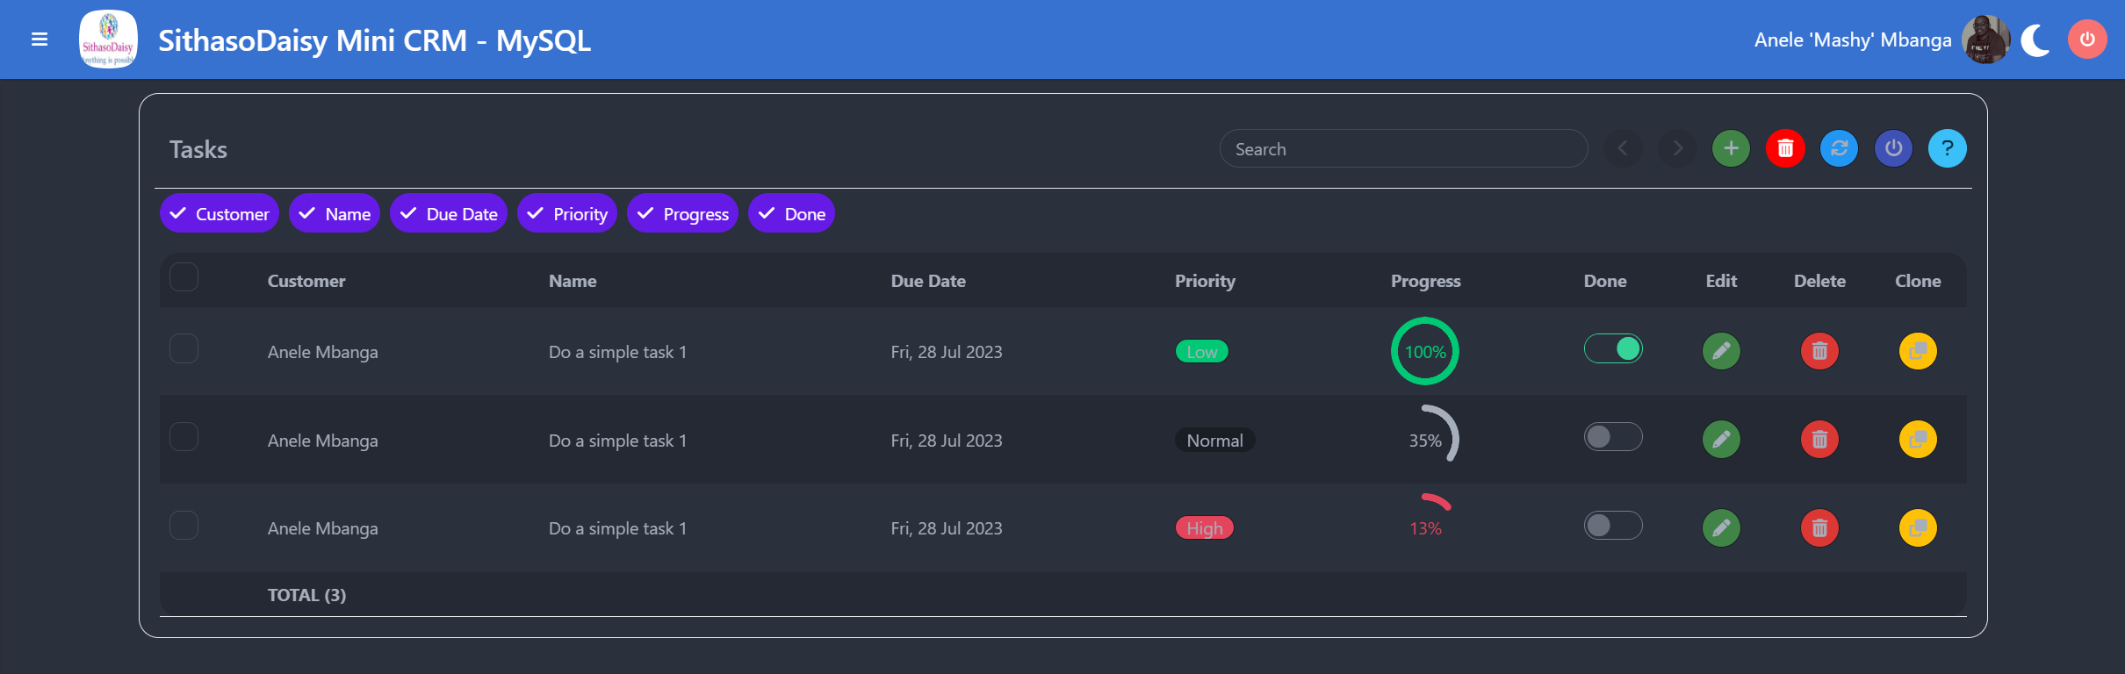Go to next page chevron
This screenshot has width=2125, height=674.
pyautogui.click(x=1677, y=148)
